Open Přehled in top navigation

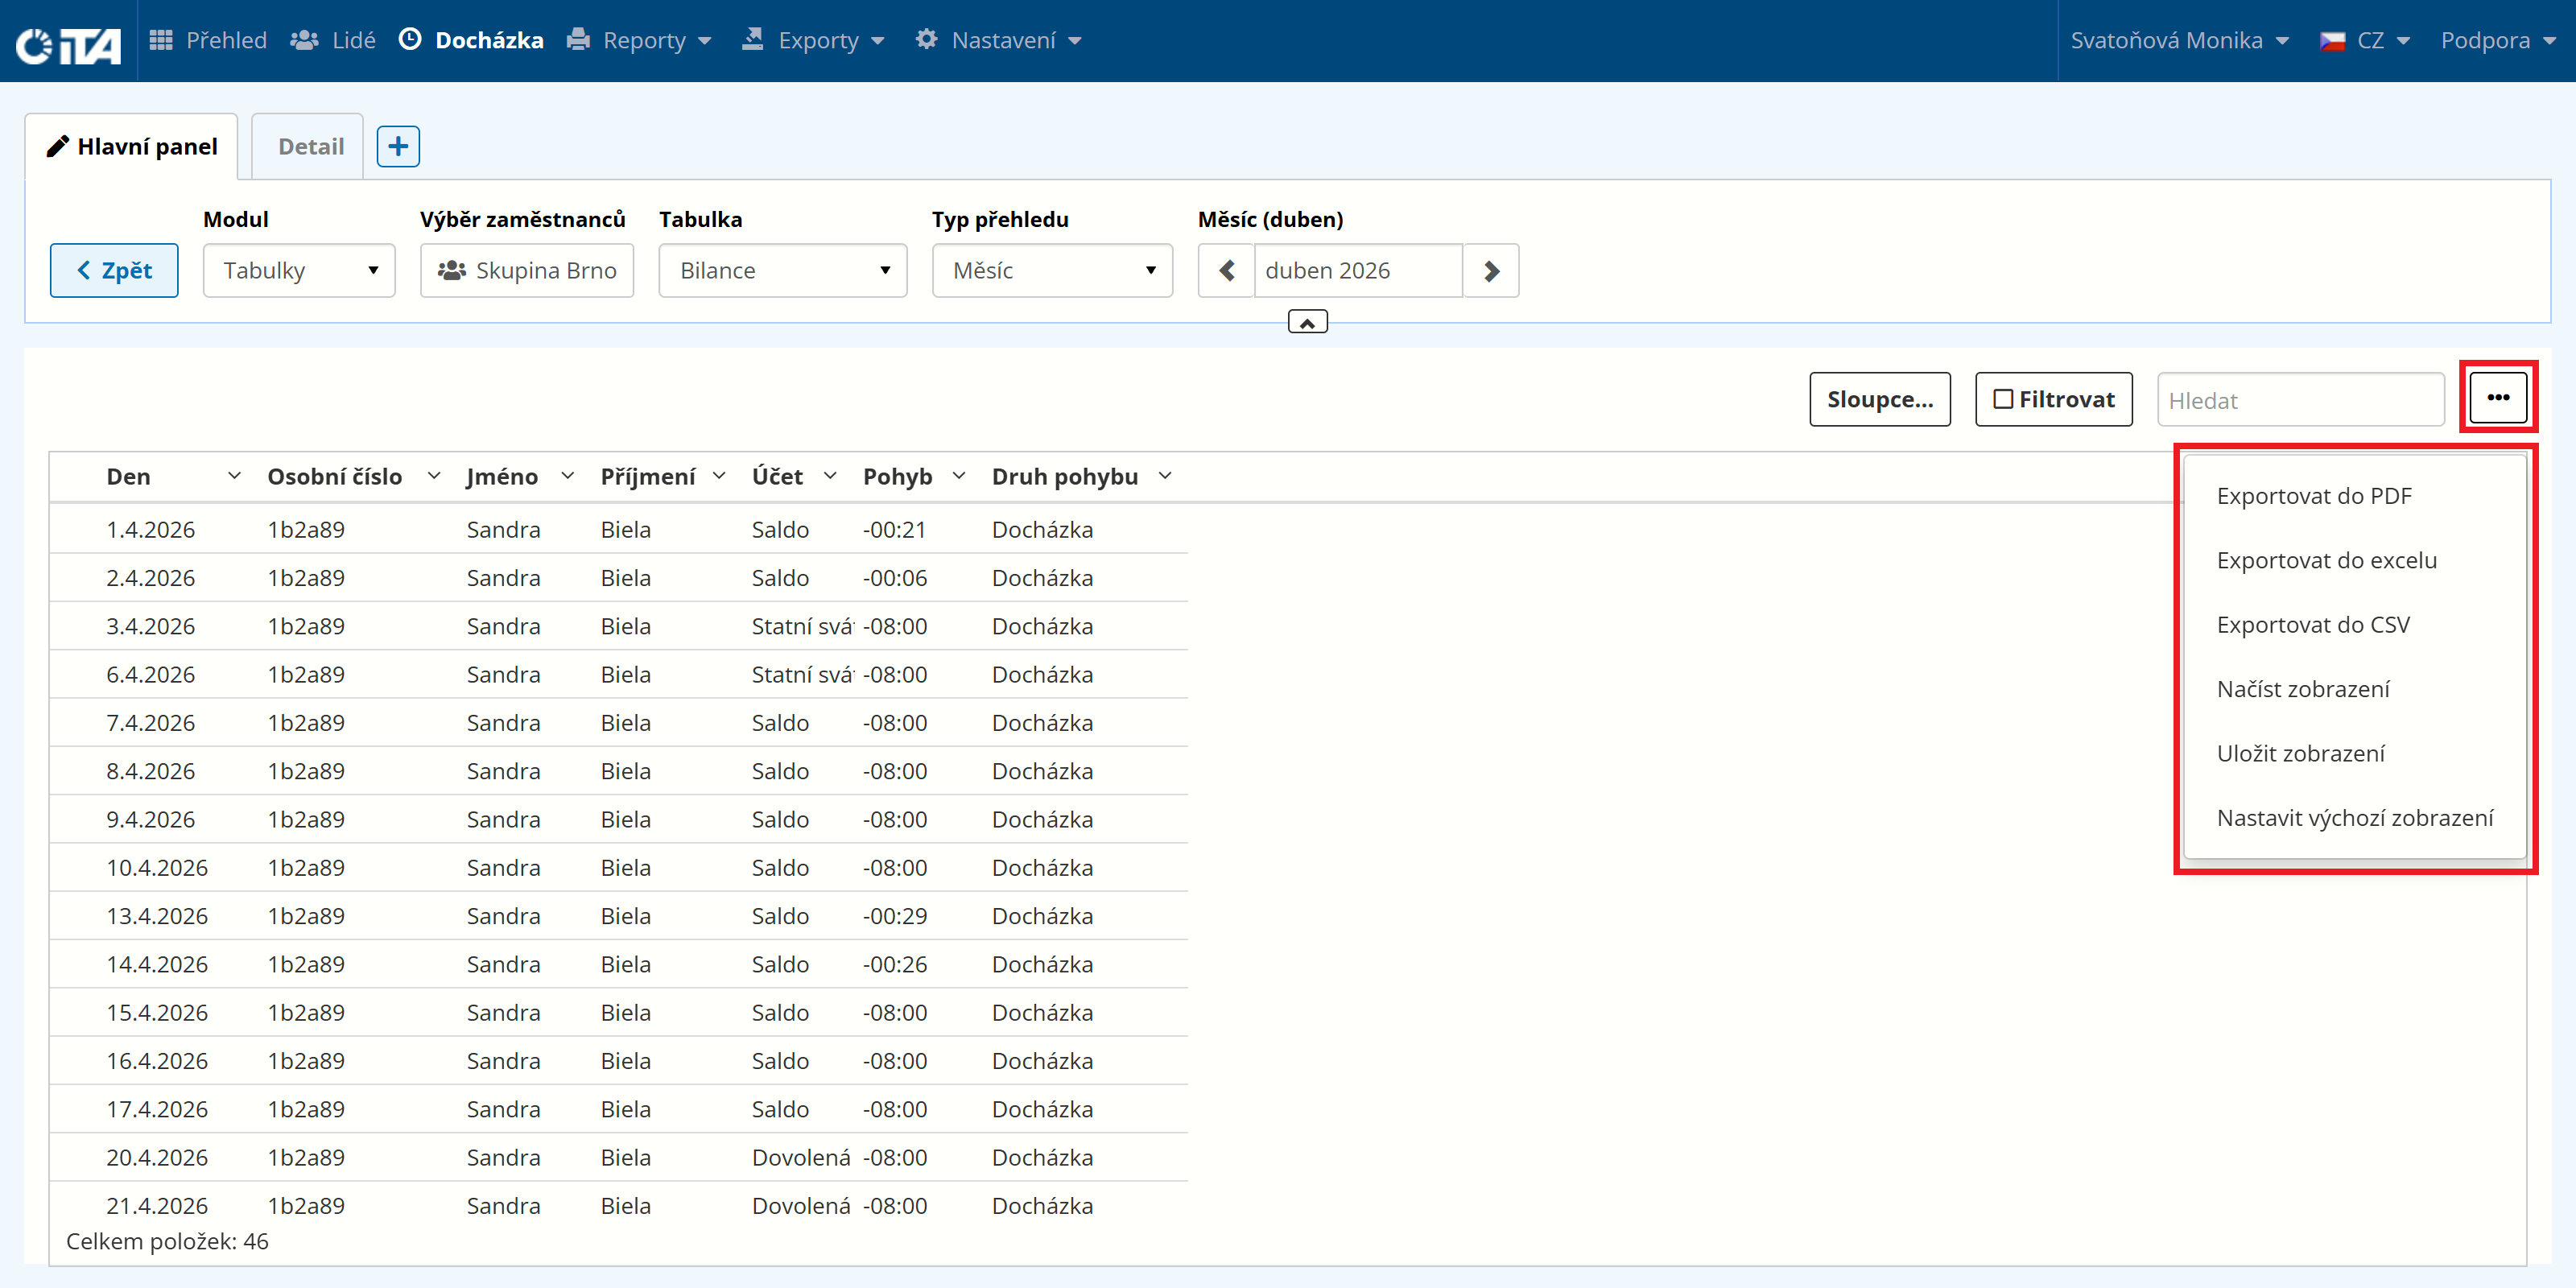coord(208,40)
